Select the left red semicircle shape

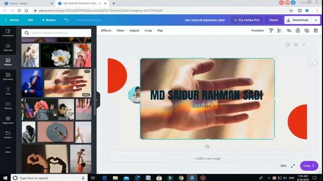click(x=117, y=75)
